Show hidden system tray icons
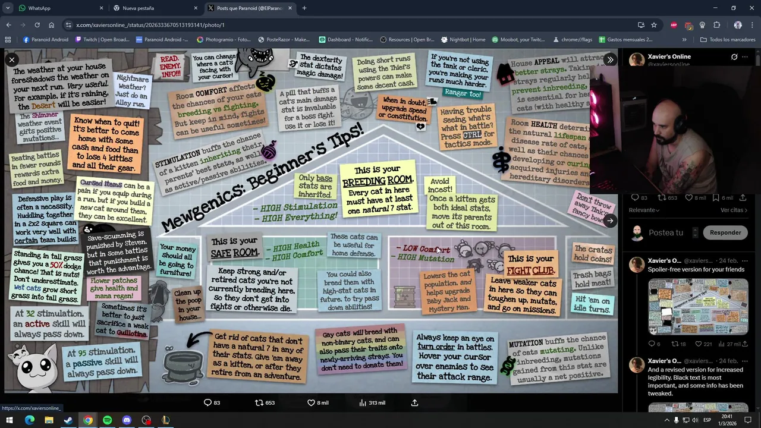Image resolution: width=761 pixels, height=428 pixels. click(x=667, y=420)
